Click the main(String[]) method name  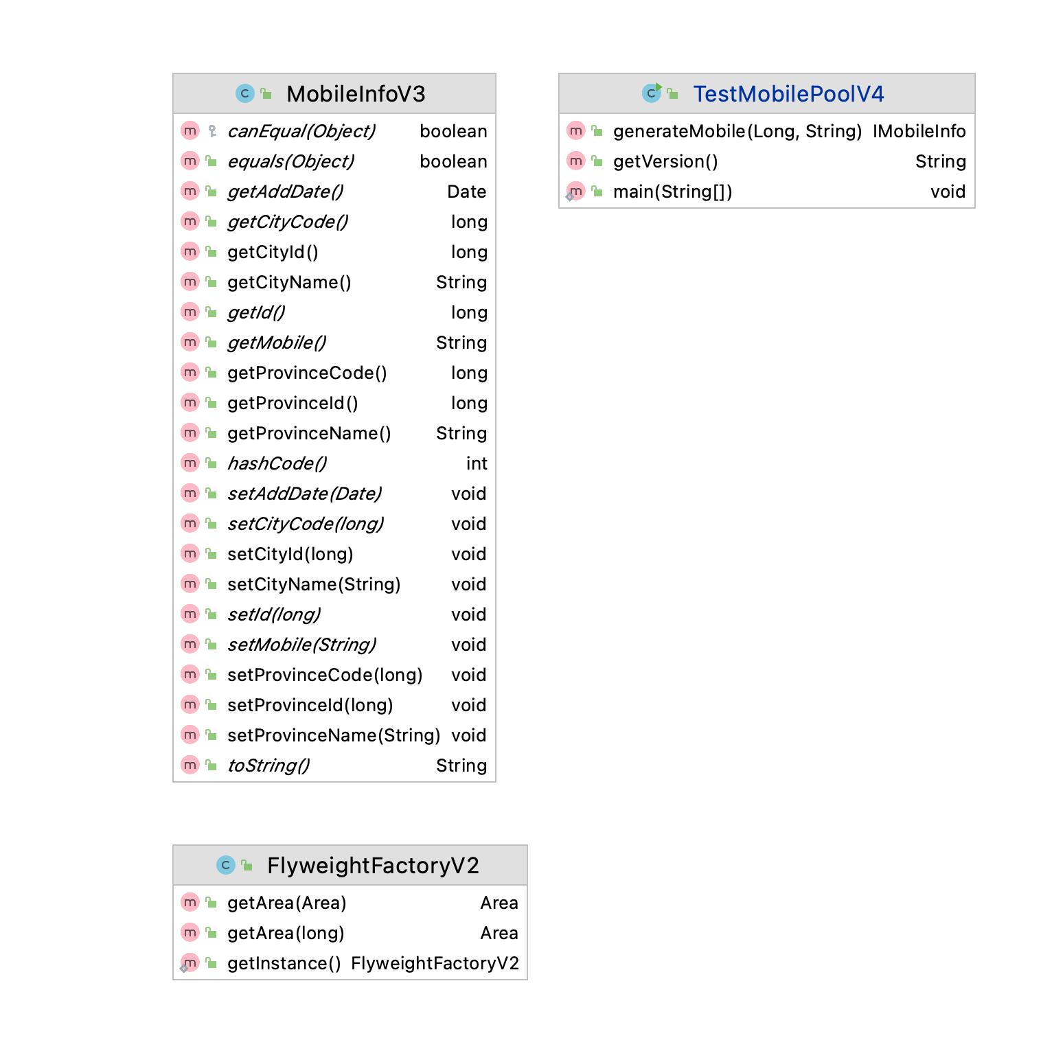click(673, 192)
